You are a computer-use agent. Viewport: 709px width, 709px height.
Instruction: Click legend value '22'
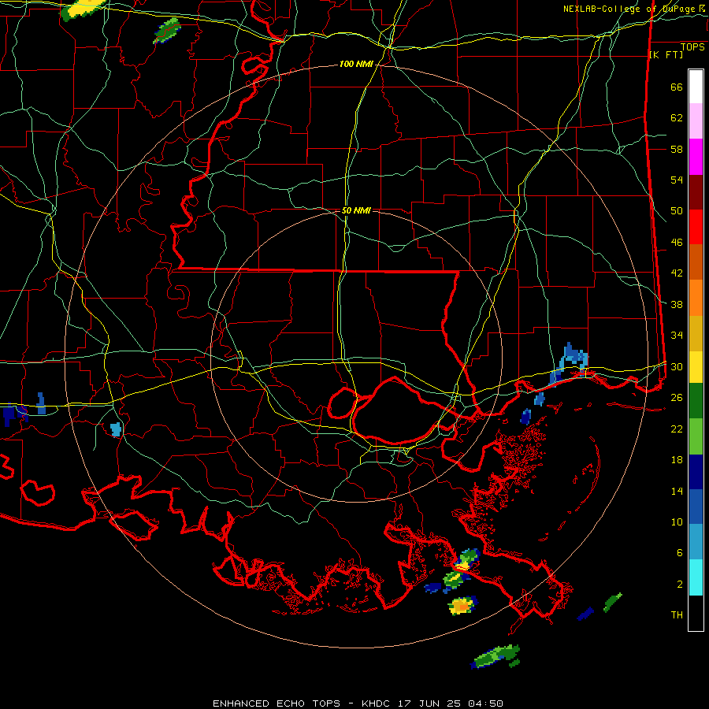[x=677, y=429]
